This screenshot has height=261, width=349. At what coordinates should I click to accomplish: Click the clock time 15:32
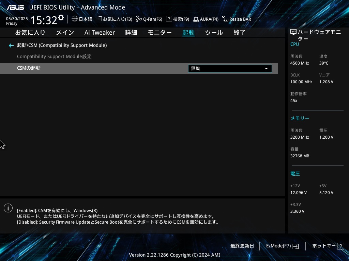[x=44, y=20]
